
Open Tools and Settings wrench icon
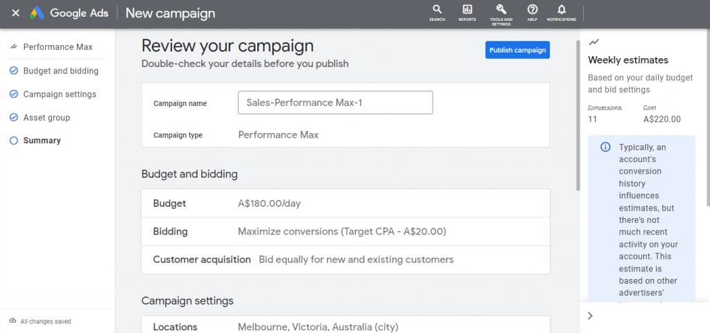coord(501,10)
